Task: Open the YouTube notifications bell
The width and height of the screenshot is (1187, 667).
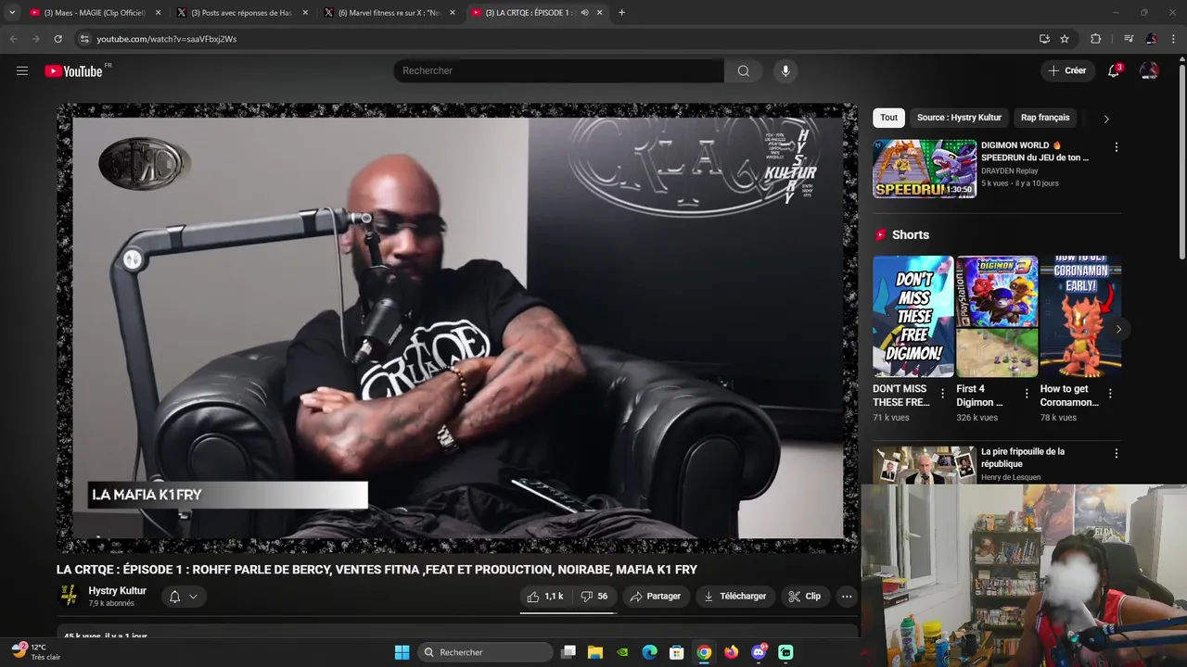Action: point(1114,71)
